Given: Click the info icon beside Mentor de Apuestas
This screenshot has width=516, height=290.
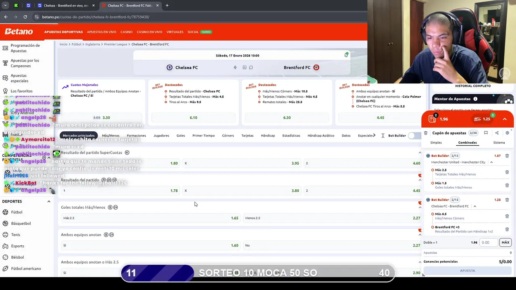Looking at the screenshot, I should pyautogui.click(x=475, y=99).
